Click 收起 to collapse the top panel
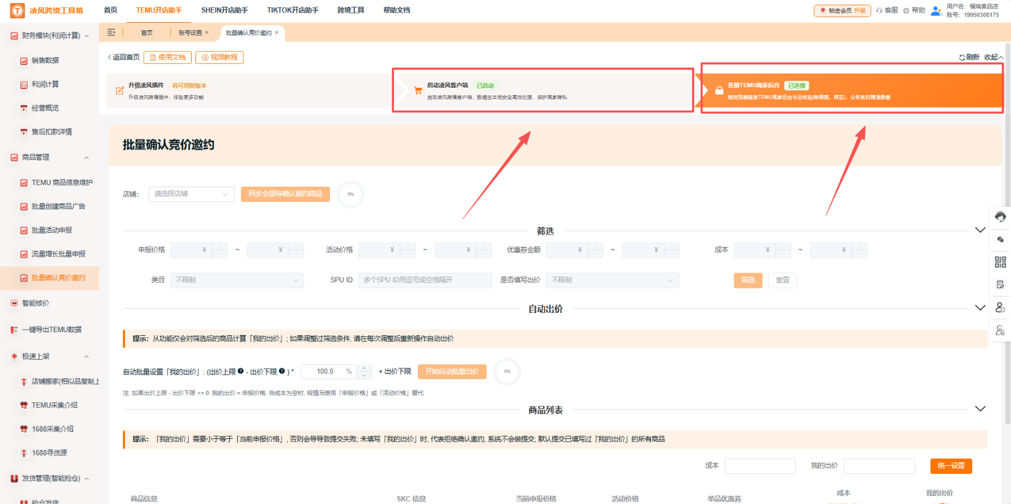Image resolution: width=1011 pixels, height=504 pixels. point(993,57)
